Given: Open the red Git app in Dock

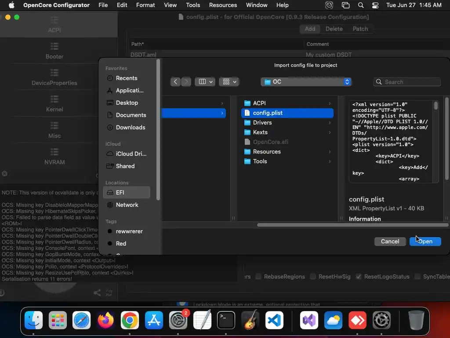Looking at the screenshot, I should (357, 320).
